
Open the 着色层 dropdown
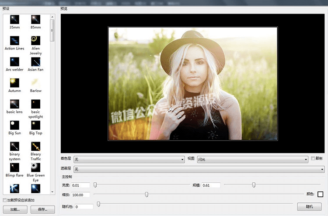[x=129, y=159]
